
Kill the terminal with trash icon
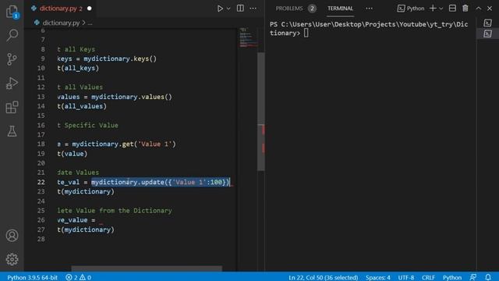[x=465, y=9]
